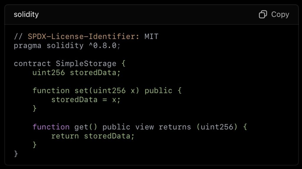Click the purple function keyword before get
The height and width of the screenshot is (169, 302).
(x=51, y=127)
